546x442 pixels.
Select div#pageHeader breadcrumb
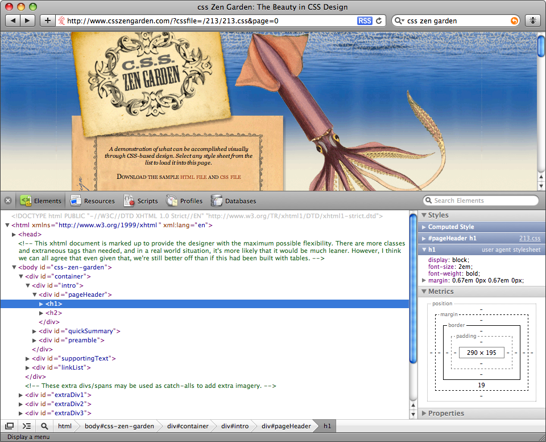(x=286, y=426)
